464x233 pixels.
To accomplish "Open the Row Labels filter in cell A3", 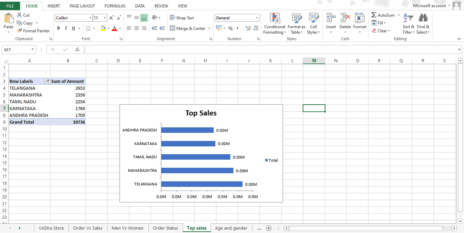I will coord(47,81).
